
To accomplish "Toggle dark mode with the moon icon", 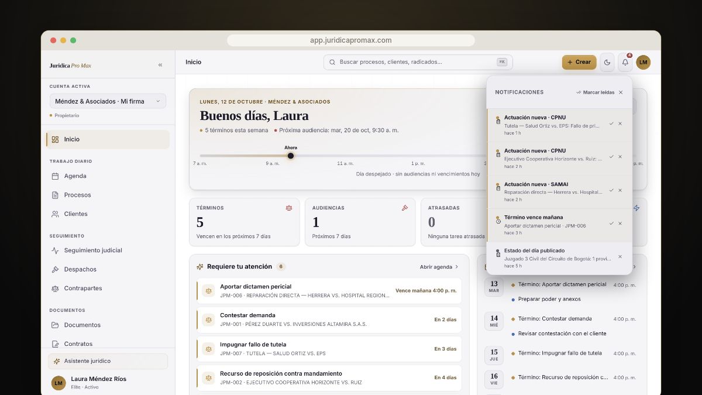I will tap(607, 62).
